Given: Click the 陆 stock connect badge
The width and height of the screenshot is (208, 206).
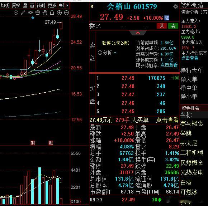Looking at the screenshot, I should tap(167, 18).
